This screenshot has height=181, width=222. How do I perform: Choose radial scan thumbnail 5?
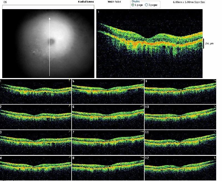108,91
